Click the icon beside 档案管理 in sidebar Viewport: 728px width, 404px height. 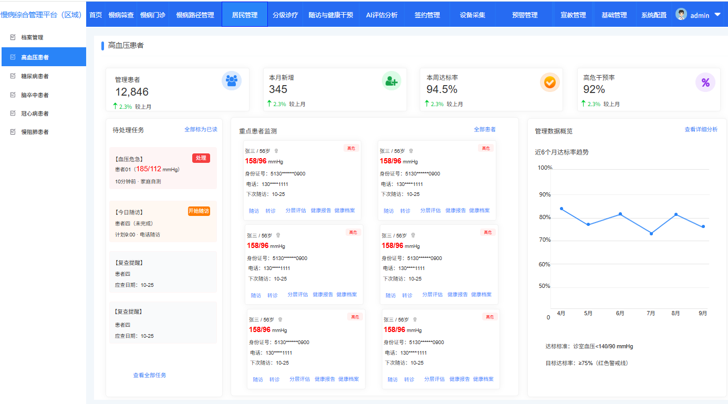coord(13,37)
